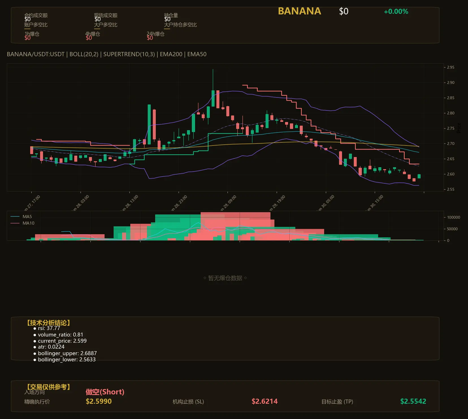Click the Jun 28, 13:00 time axis label
This screenshot has width=468, height=419.
(x=129, y=203)
